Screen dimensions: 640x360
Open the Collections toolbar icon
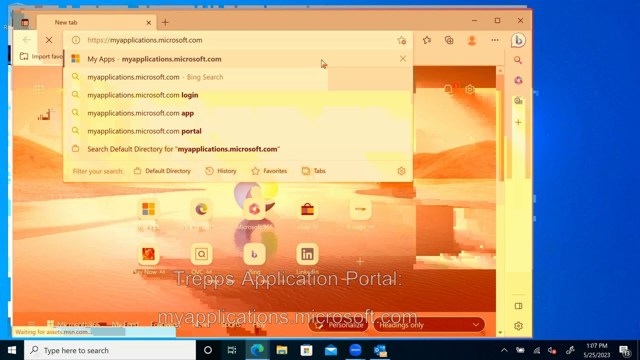pyautogui.click(x=449, y=40)
